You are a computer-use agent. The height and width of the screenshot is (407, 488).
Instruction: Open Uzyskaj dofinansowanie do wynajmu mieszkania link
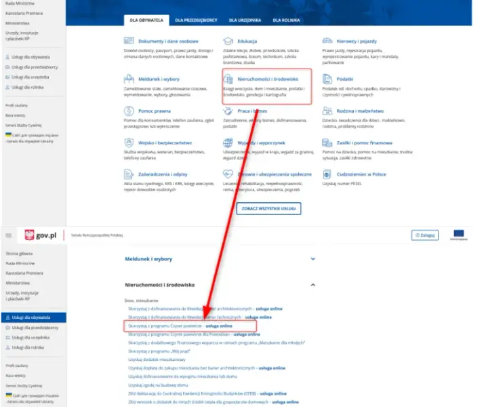pos(182,376)
